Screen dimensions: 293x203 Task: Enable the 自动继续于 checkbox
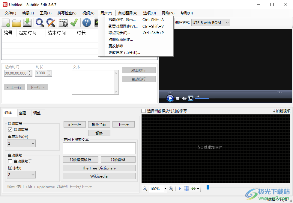click(10, 161)
